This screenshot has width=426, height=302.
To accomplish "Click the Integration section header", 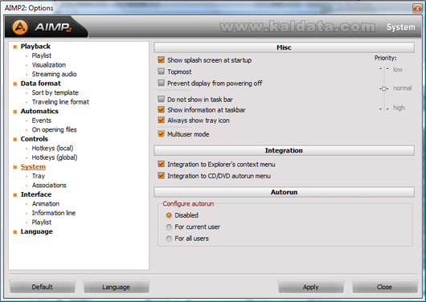I will pos(284,150).
